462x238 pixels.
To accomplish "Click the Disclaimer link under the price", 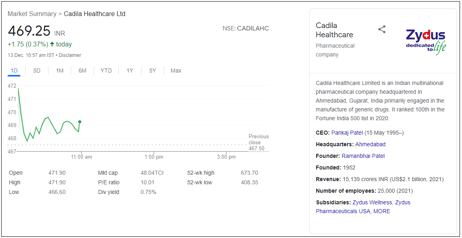I will click(x=71, y=55).
